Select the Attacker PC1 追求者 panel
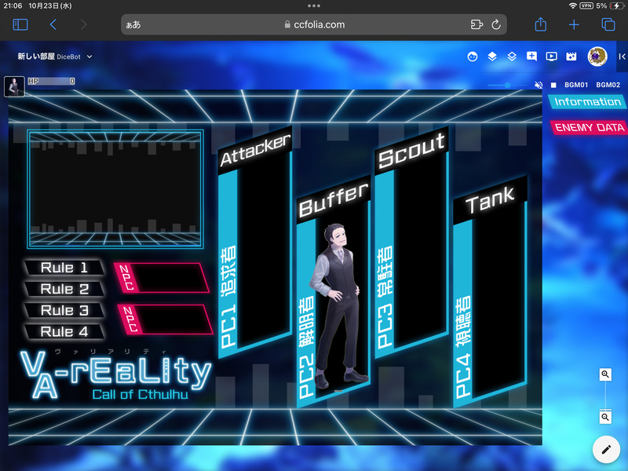 tap(255, 243)
